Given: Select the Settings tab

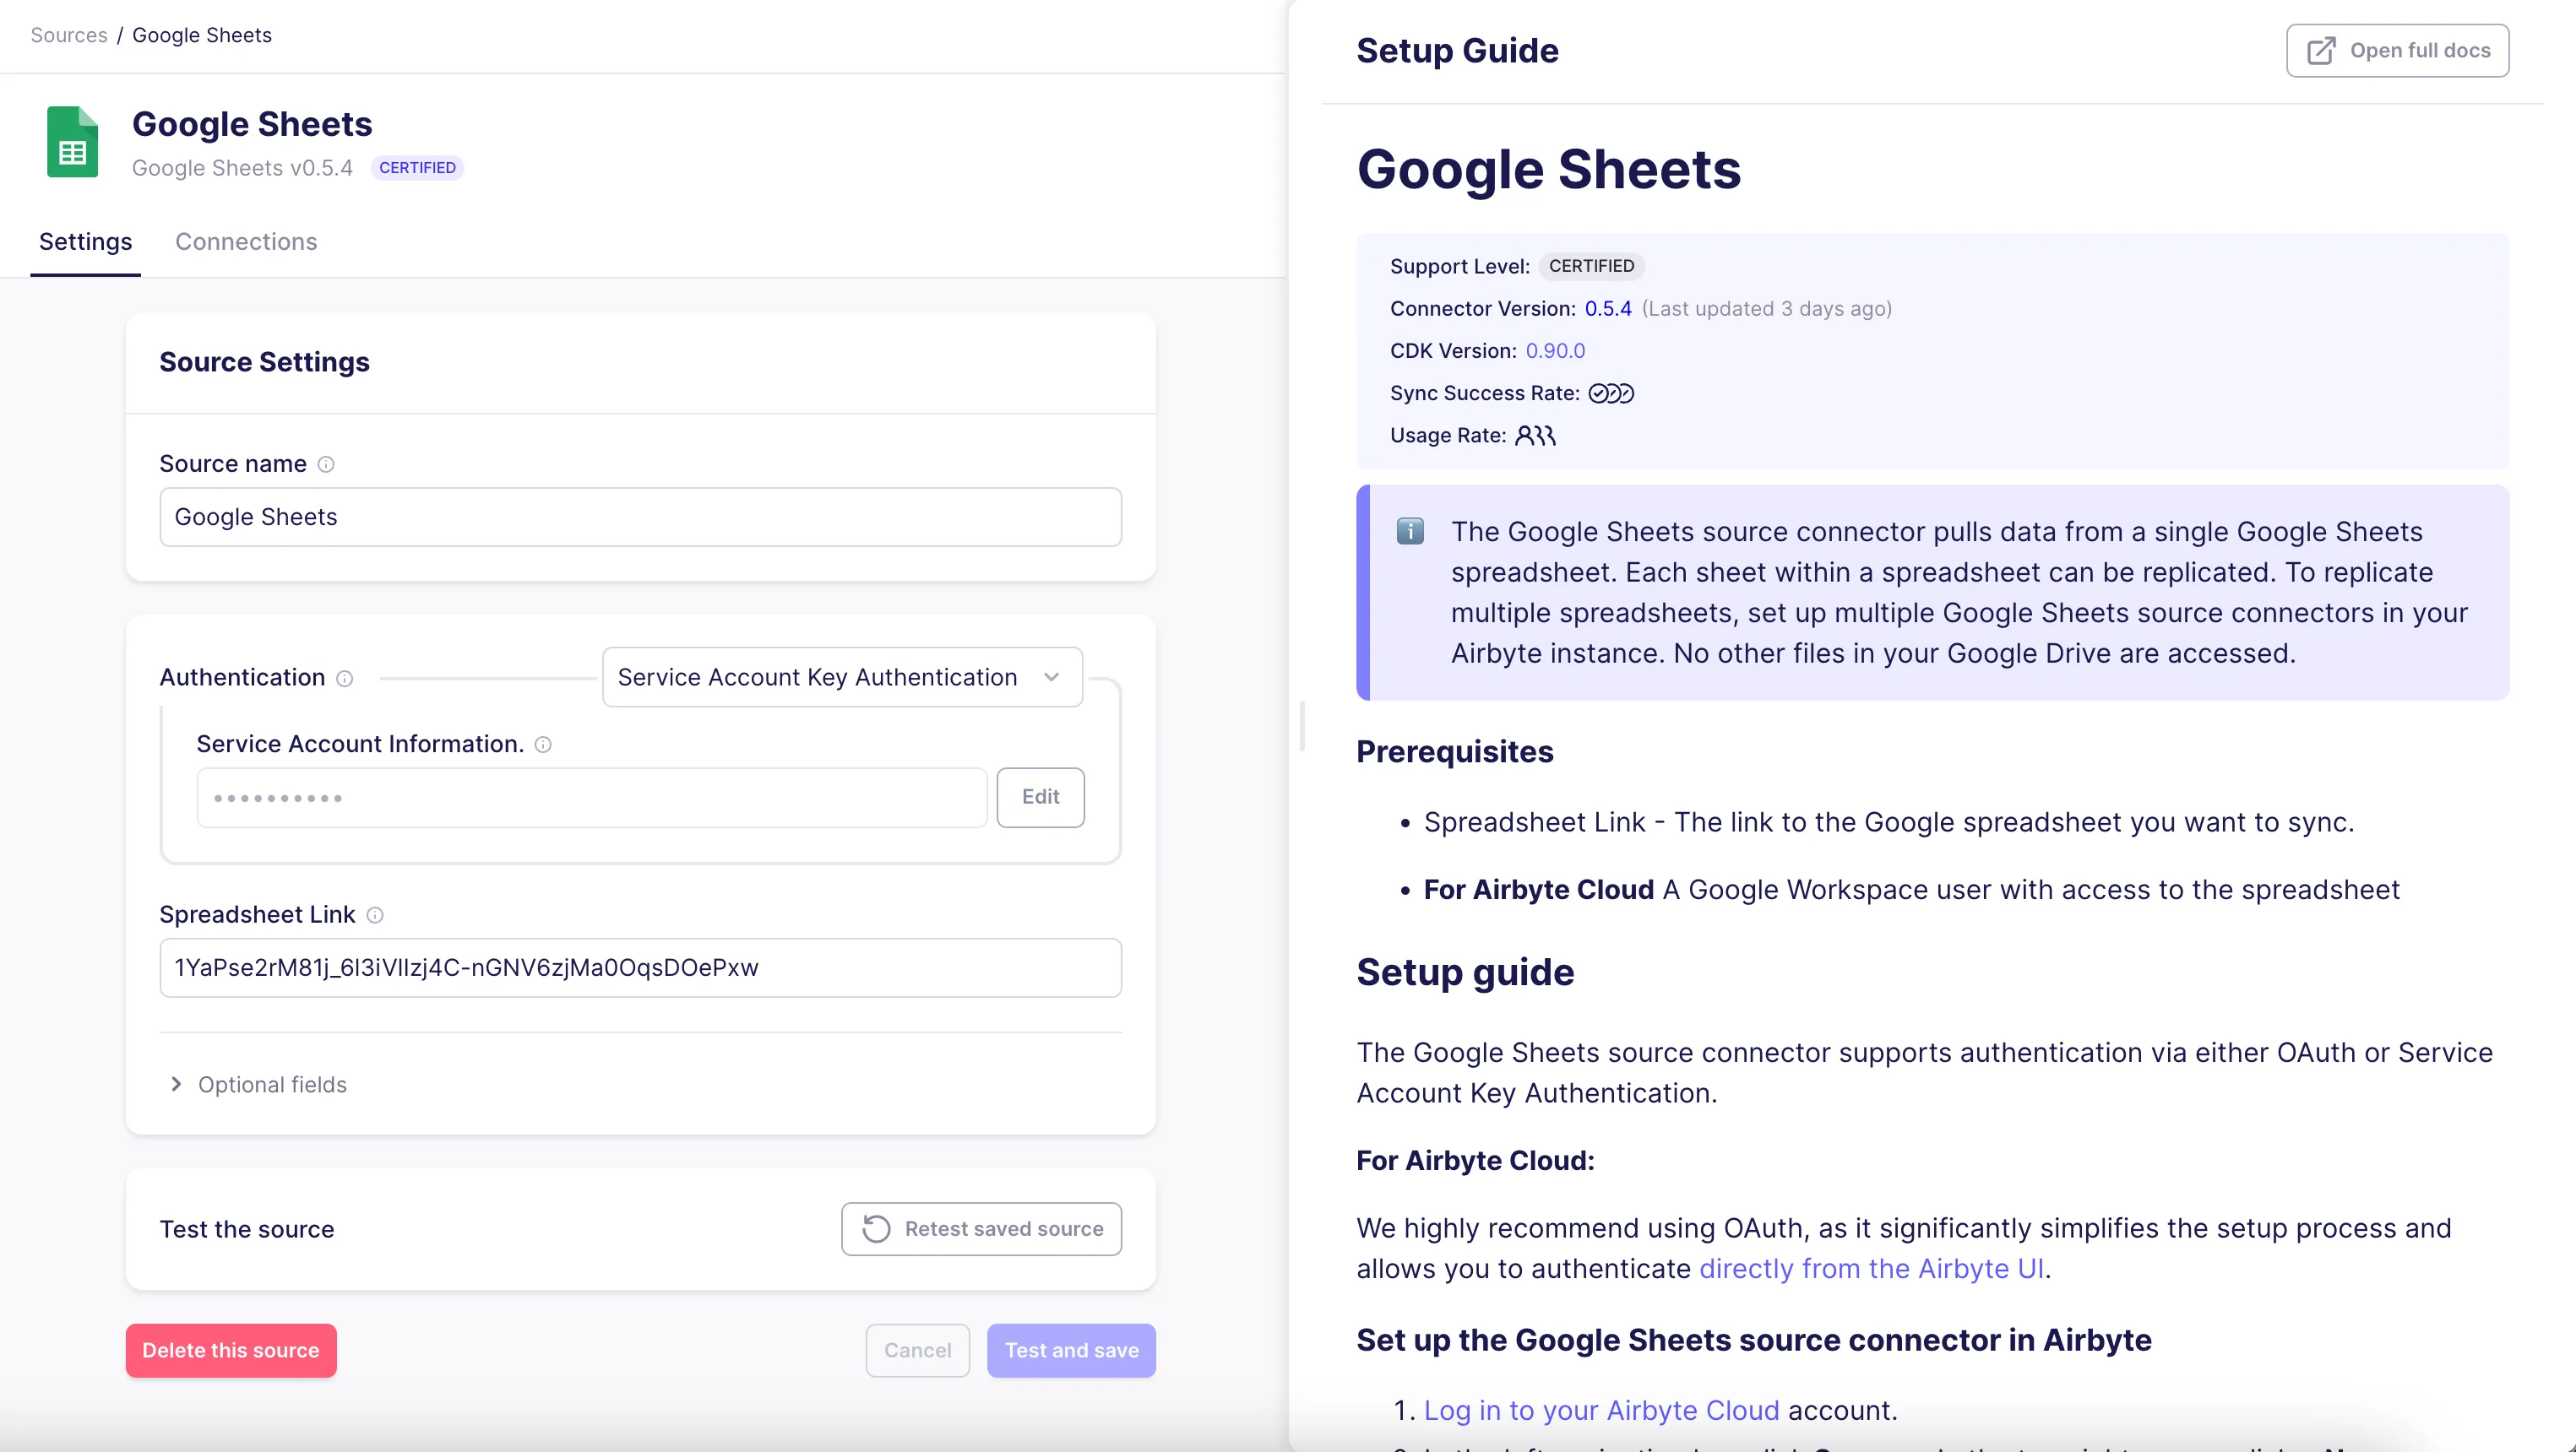Looking at the screenshot, I should click(85, 241).
